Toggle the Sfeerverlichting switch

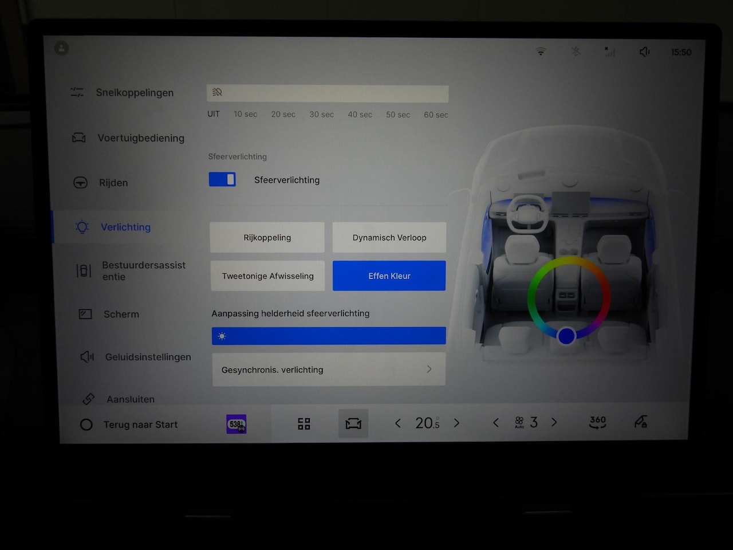222,179
